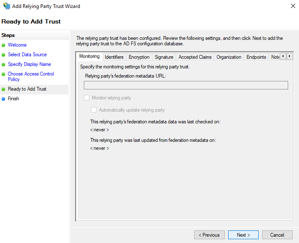Click the green bullet beside Ready to Add Trust
Image resolution: width=299 pixels, height=243 pixels.
click(x=3, y=89)
